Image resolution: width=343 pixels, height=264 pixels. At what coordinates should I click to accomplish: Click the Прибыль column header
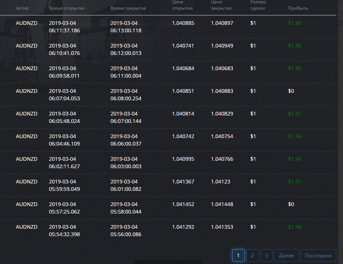click(x=298, y=8)
